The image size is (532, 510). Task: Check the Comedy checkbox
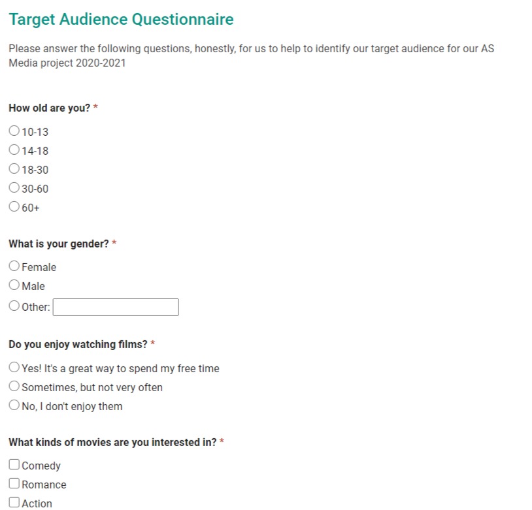pos(14,465)
